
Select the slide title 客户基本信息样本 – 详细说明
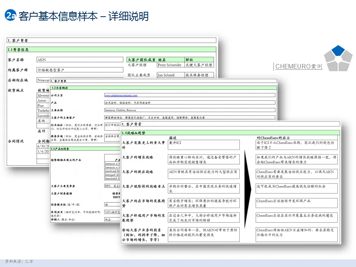tap(84, 16)
